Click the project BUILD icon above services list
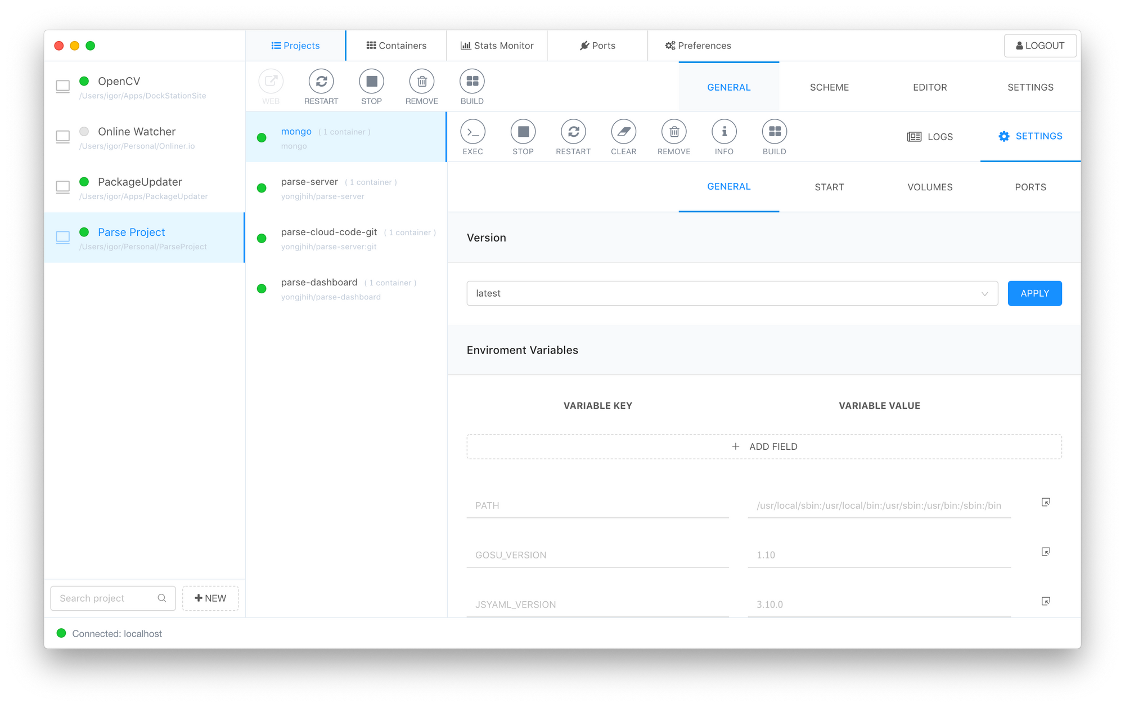Image resolution: width=1125 pixels, height=707 pixels. pos(472,82)
